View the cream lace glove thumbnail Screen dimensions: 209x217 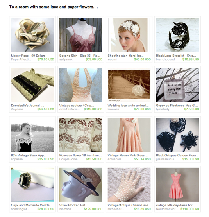(x=129, y=185)
